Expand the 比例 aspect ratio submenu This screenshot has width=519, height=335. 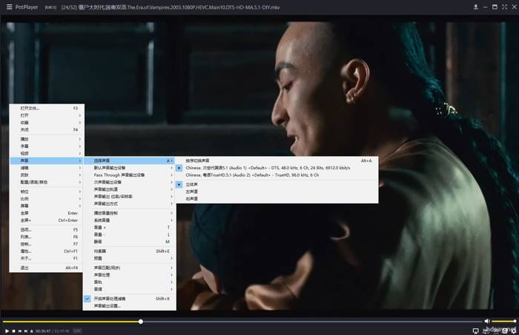point(47,199)
